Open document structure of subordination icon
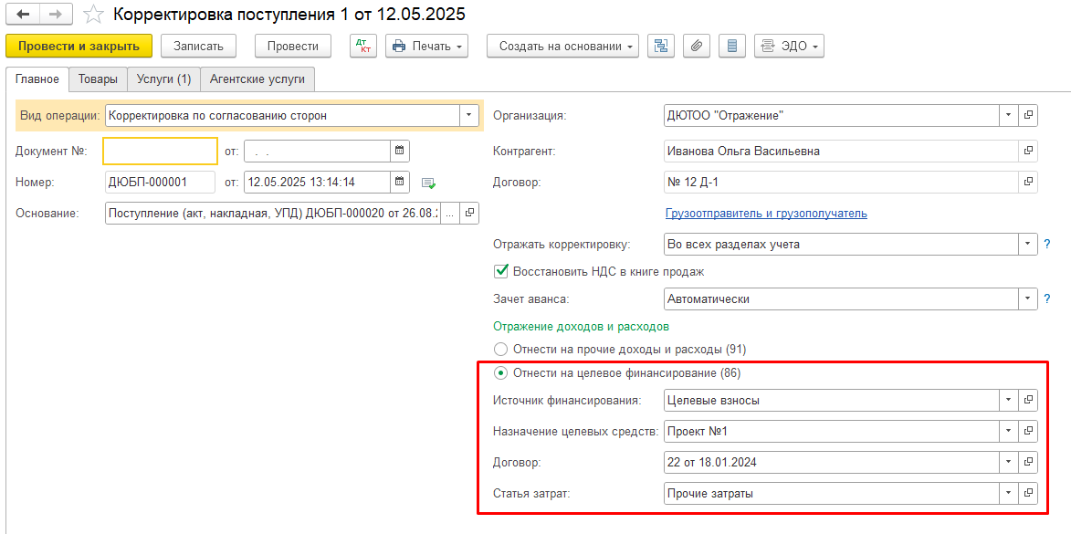1071x534 pixels. point(660,46)
